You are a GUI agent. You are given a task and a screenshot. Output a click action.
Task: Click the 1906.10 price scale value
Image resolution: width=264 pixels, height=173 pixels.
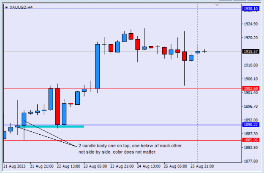pyautogui.click(x=251, y=79)
